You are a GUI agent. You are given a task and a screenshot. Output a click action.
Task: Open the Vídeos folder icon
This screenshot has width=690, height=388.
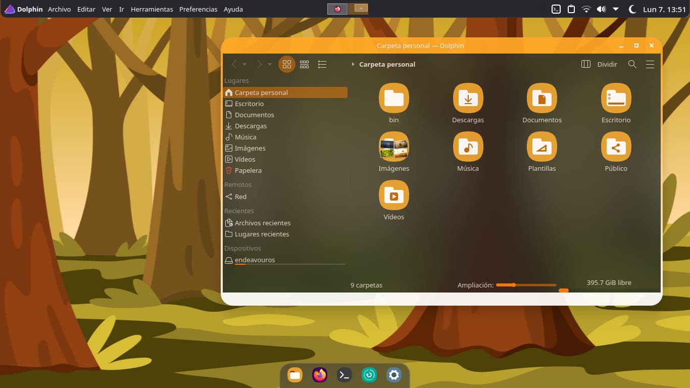pos(393,196)
